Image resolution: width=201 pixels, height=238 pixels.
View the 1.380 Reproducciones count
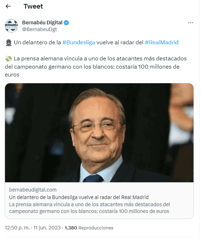(x=89, y=228)
